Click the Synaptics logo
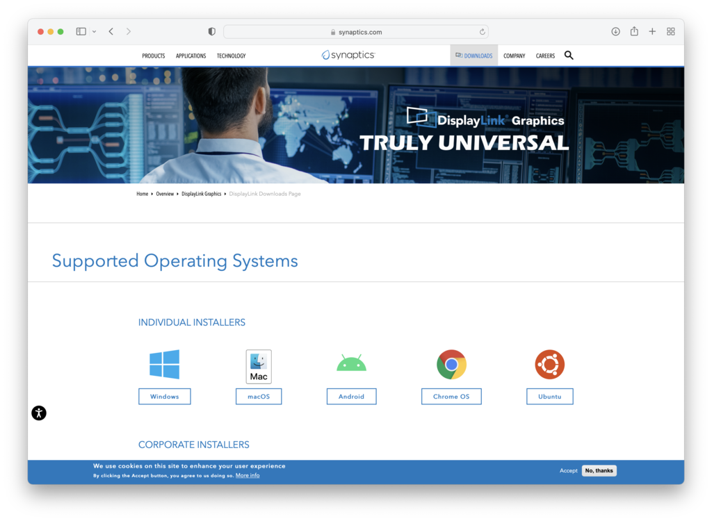This screenshot has width=712, height=521. pos(348,55)
